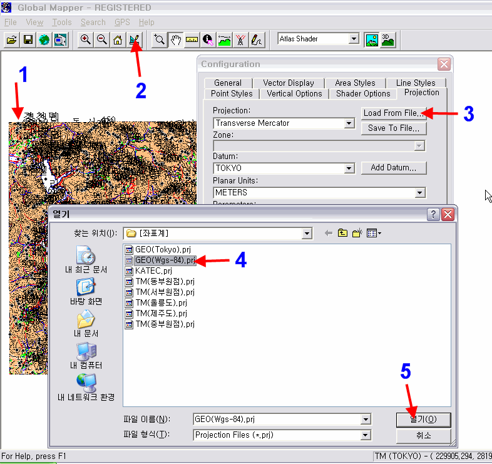Open 바탕 화면 shortcut
The height and width of the screenshot is (464, 492).
point(86,292)
